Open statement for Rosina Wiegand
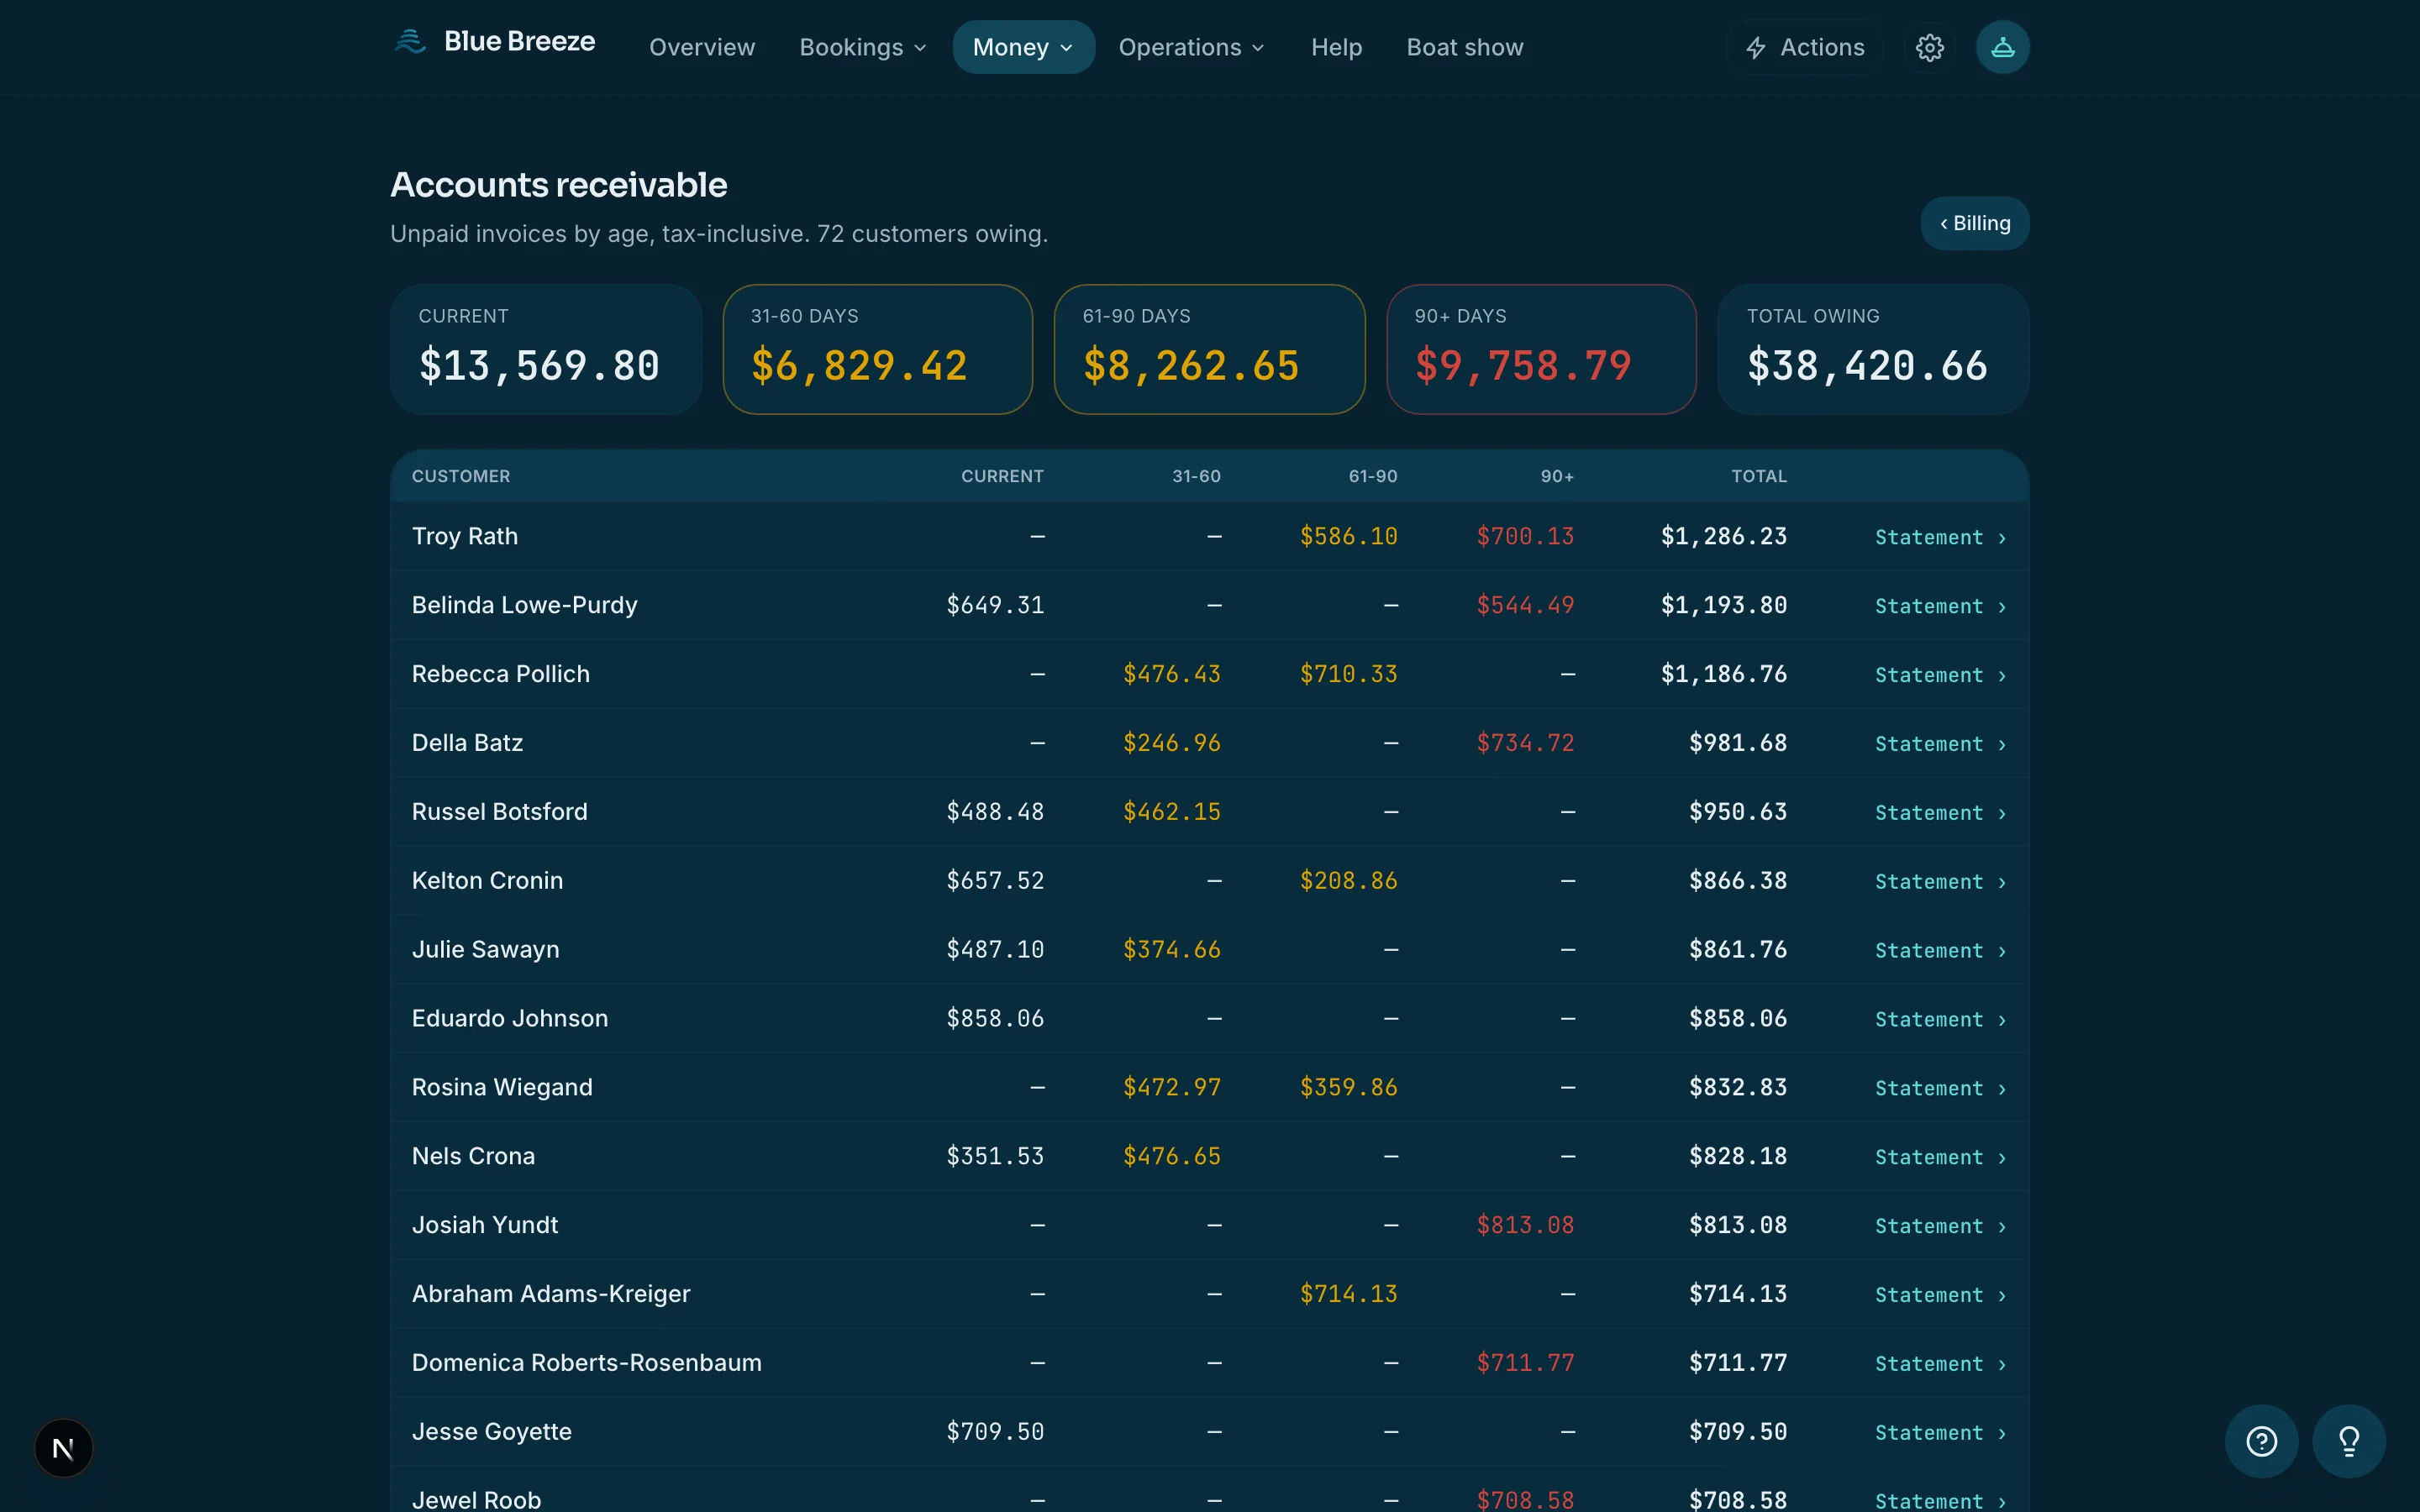The height and width of the screenshot is (1512, 2420). (x=1940, y=1088)
